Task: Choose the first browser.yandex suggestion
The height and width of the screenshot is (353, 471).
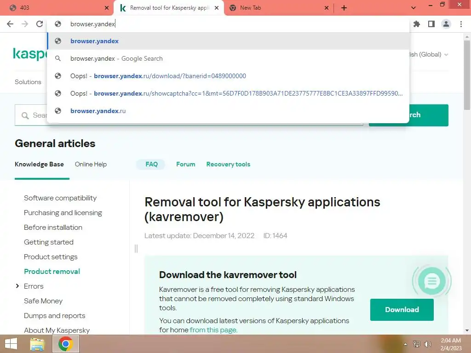Action: [228, 41]
